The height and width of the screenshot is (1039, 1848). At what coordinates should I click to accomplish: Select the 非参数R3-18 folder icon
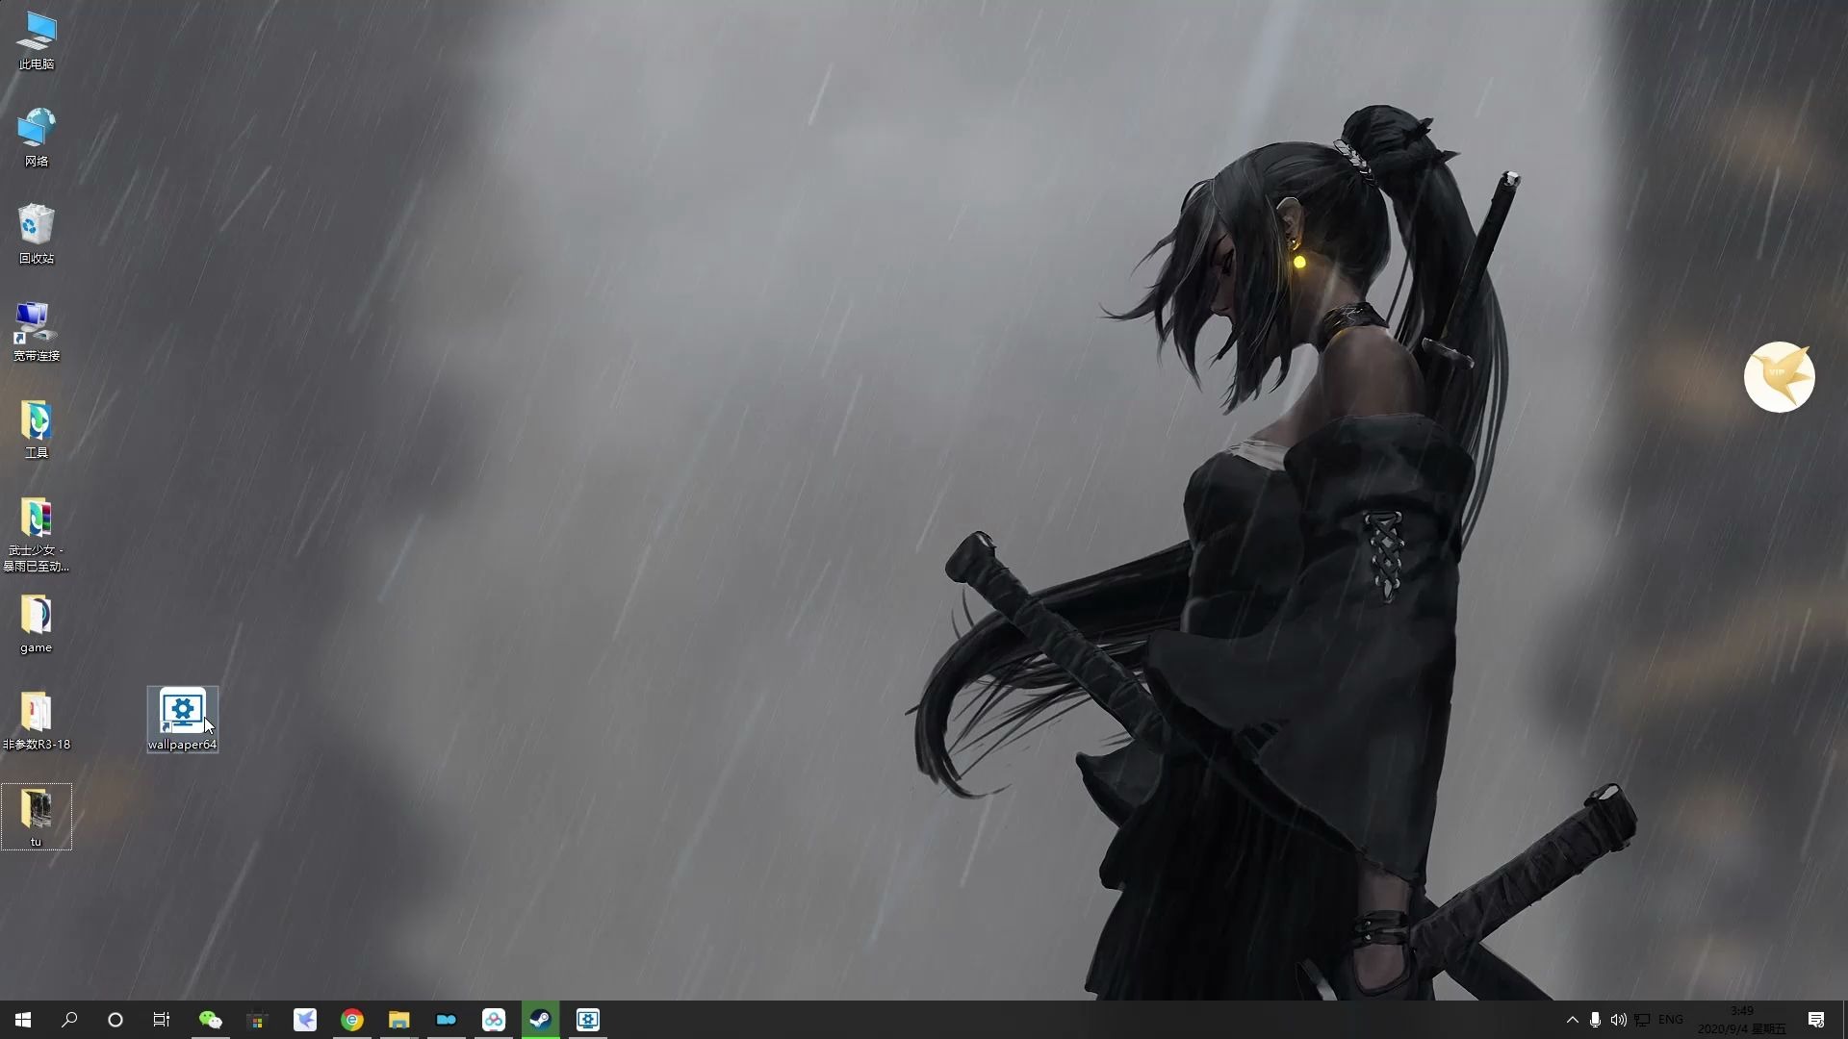point(37,721)
